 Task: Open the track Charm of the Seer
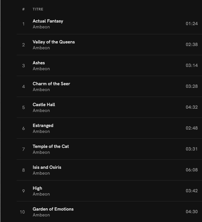point(51,84)
